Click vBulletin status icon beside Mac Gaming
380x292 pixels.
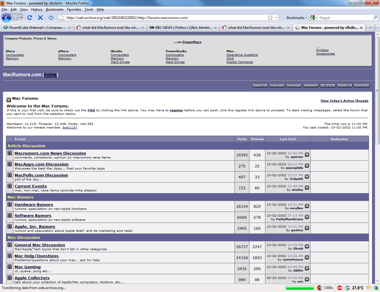[9, 267]
